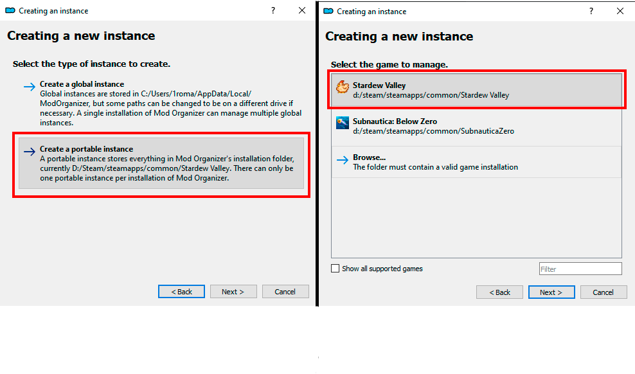
Task: Choose Create a global instance option
Action: click(x=161, y=103)
